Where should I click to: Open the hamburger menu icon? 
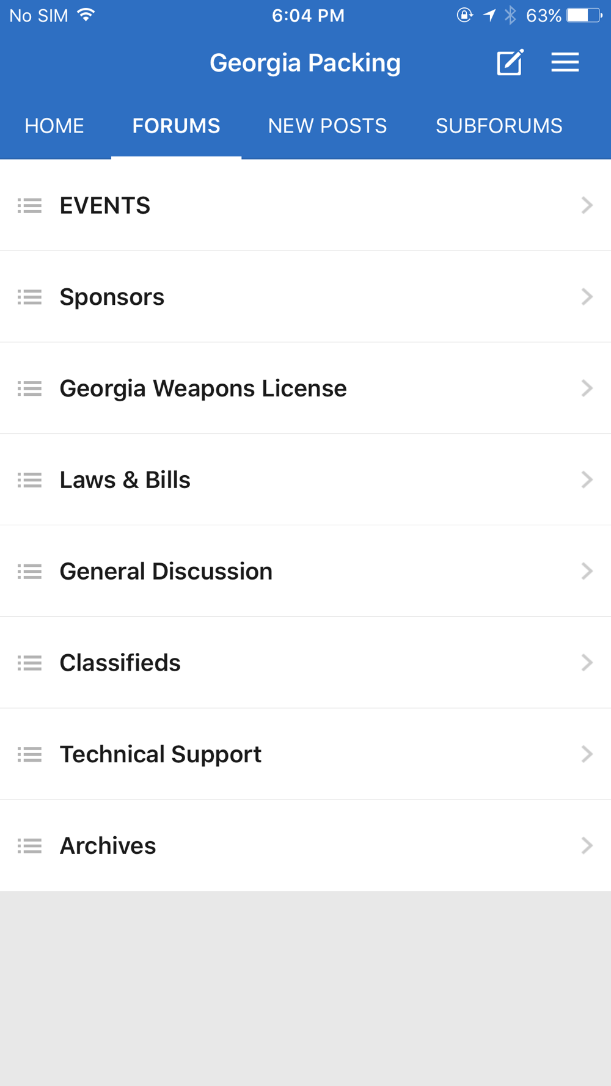pyautogui.click(x=565, y=62)
